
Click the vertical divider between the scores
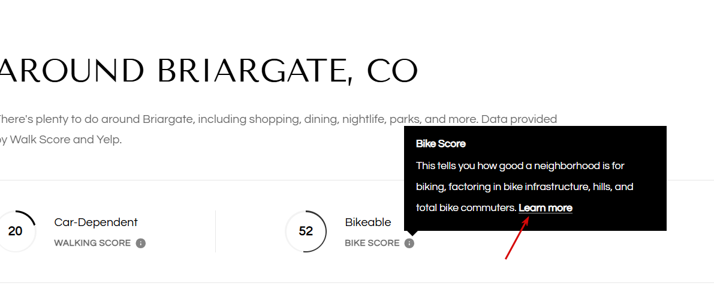coord(215,231)
